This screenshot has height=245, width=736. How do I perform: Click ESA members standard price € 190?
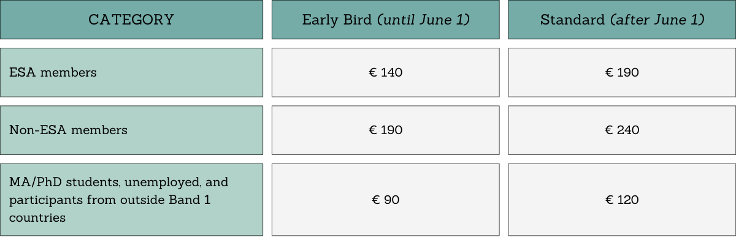pos(622,72)
